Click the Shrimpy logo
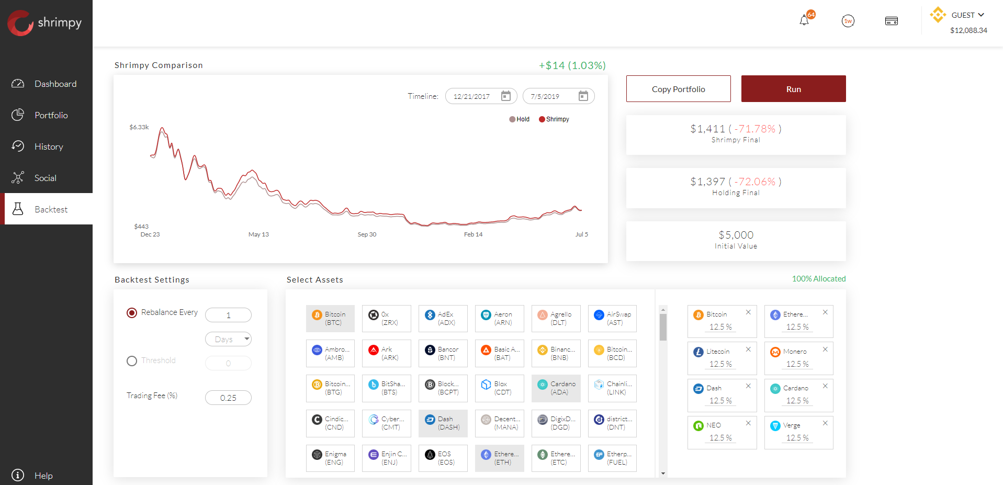This screenshot has width=1003, height=485. 45,22
